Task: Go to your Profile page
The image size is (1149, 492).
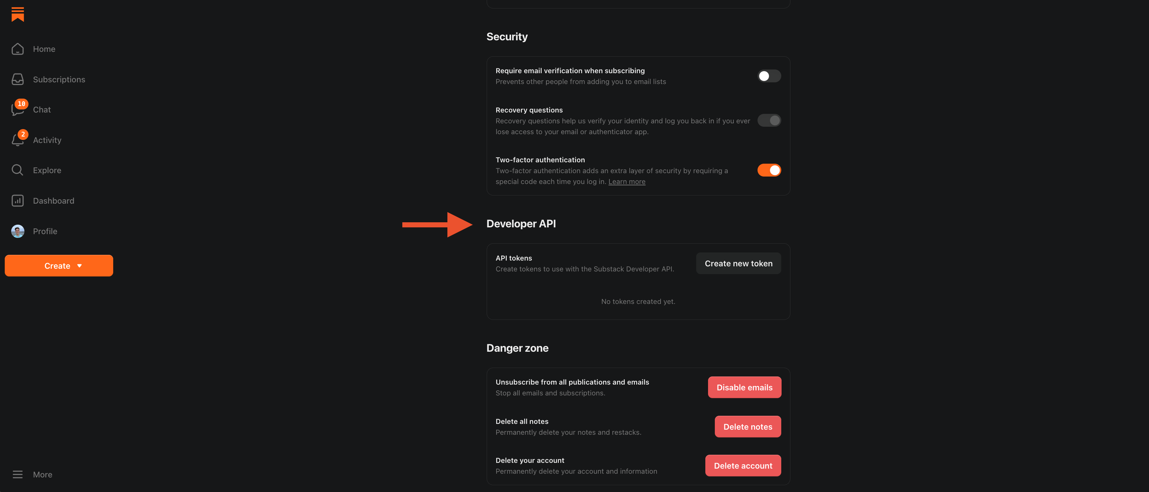Action: pyautogui.click(x=45, y=231)
